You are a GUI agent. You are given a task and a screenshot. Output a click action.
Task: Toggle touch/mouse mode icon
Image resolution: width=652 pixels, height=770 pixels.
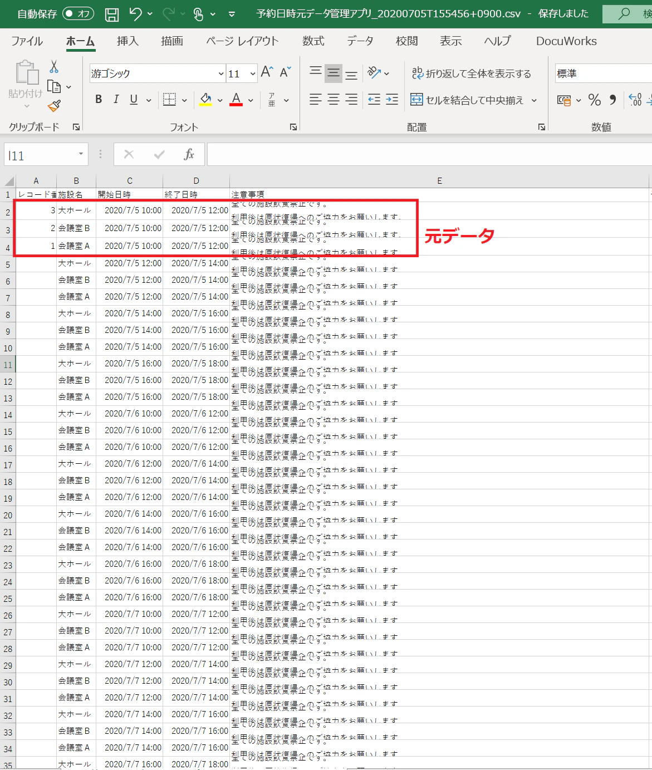pos(198,14)
